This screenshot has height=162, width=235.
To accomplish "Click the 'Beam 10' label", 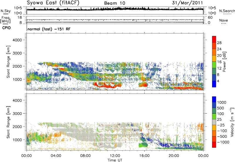I will pos(115,3).
